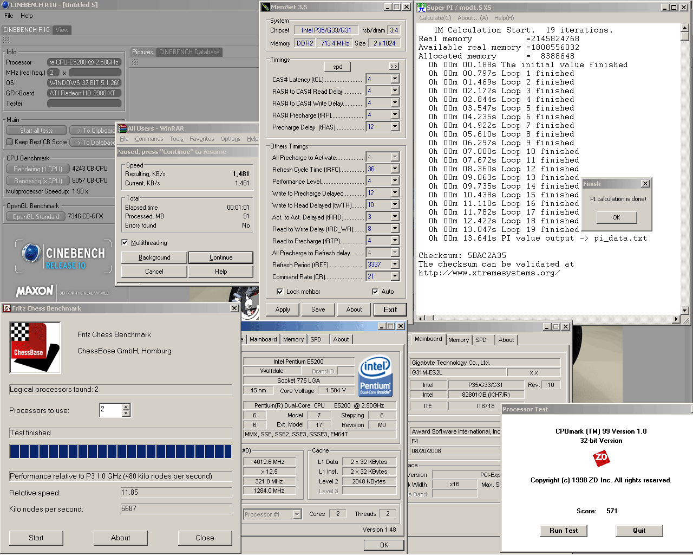Click the CINEBENCH R10 title bar icon
The image size is (693, 555).
coord(5,5)
